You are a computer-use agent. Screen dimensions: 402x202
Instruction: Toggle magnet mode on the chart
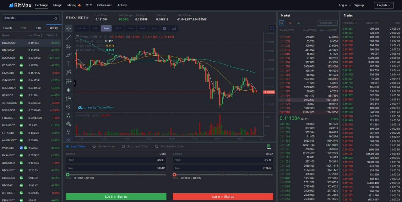(x=69, y=115)
